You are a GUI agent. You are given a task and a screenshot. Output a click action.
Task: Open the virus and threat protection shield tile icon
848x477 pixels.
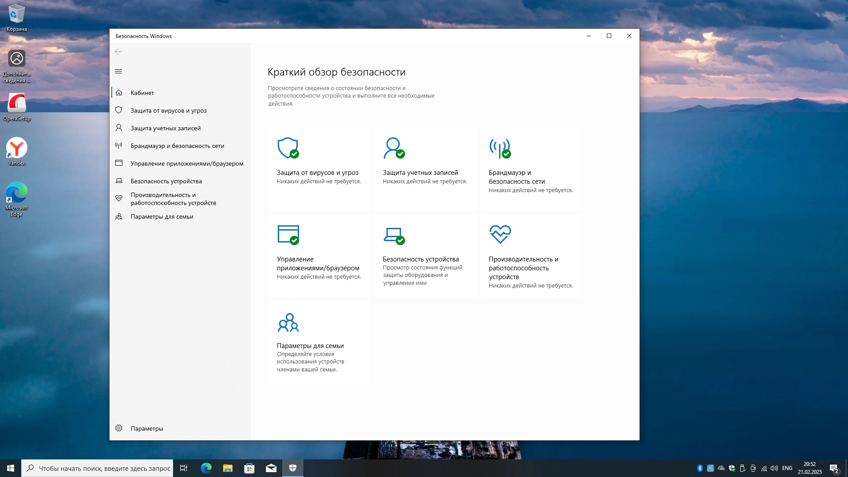(288, 148)
